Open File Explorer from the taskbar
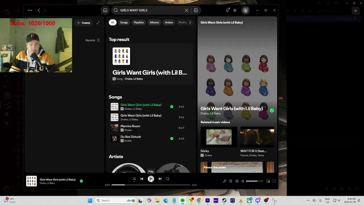The width and height of the screenshot is (364, 205). pyautogui.click(x=158, y=200)
